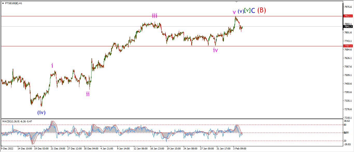Select the current price tag 7841.3
This screenshot has width=354, height=152.
point(348,27)
